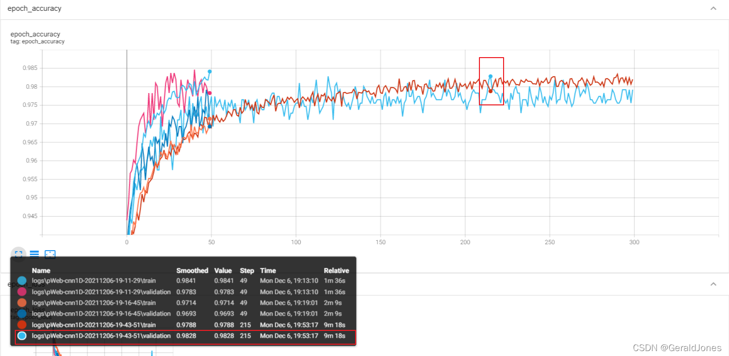
Task: Click the y-axis tick label 0.945
Action: [x=30, y=216]
